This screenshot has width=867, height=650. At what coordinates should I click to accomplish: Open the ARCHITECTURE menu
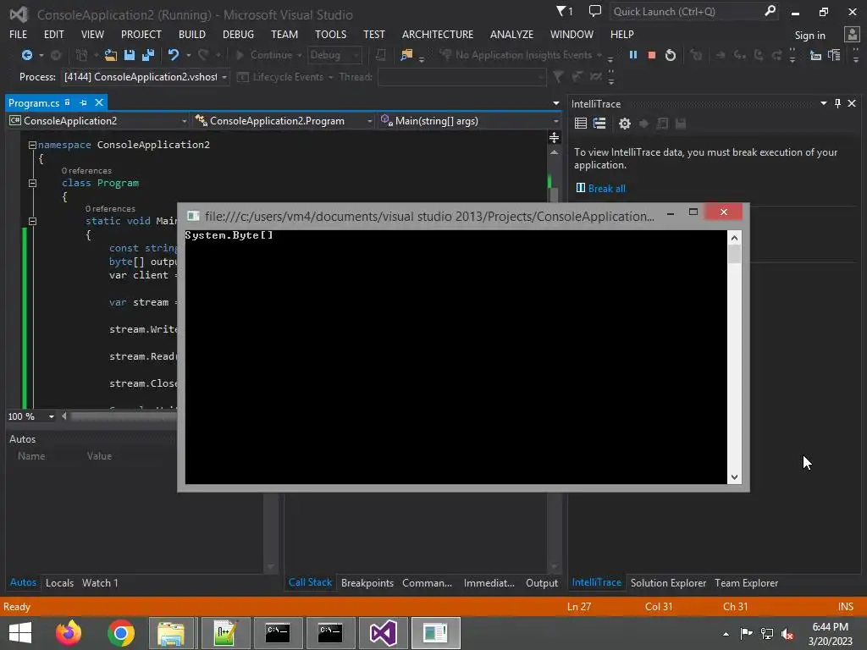pos(438,34)
